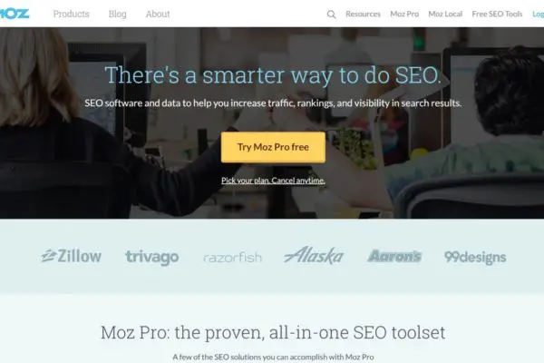Click the Alaska airlines logo
Image resolution: width=544 pixels, height=363 pixels.
pos(314,255)
